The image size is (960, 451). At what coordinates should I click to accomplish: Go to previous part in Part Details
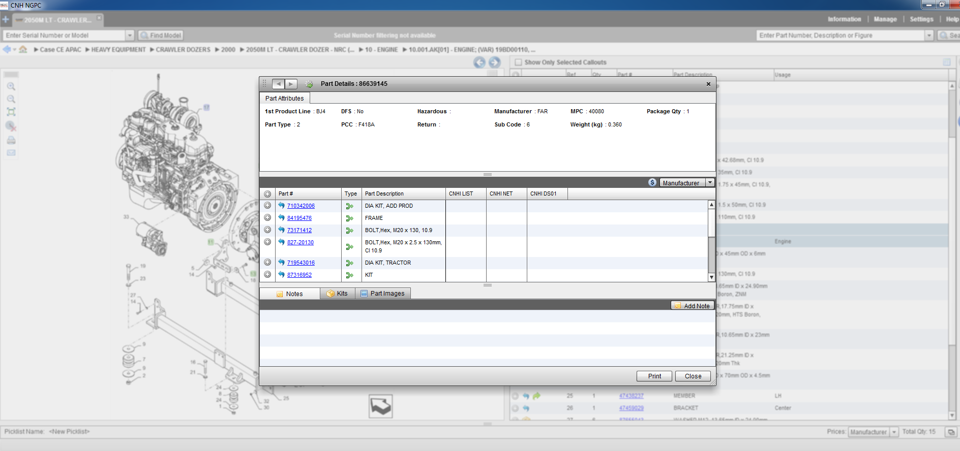278,84
